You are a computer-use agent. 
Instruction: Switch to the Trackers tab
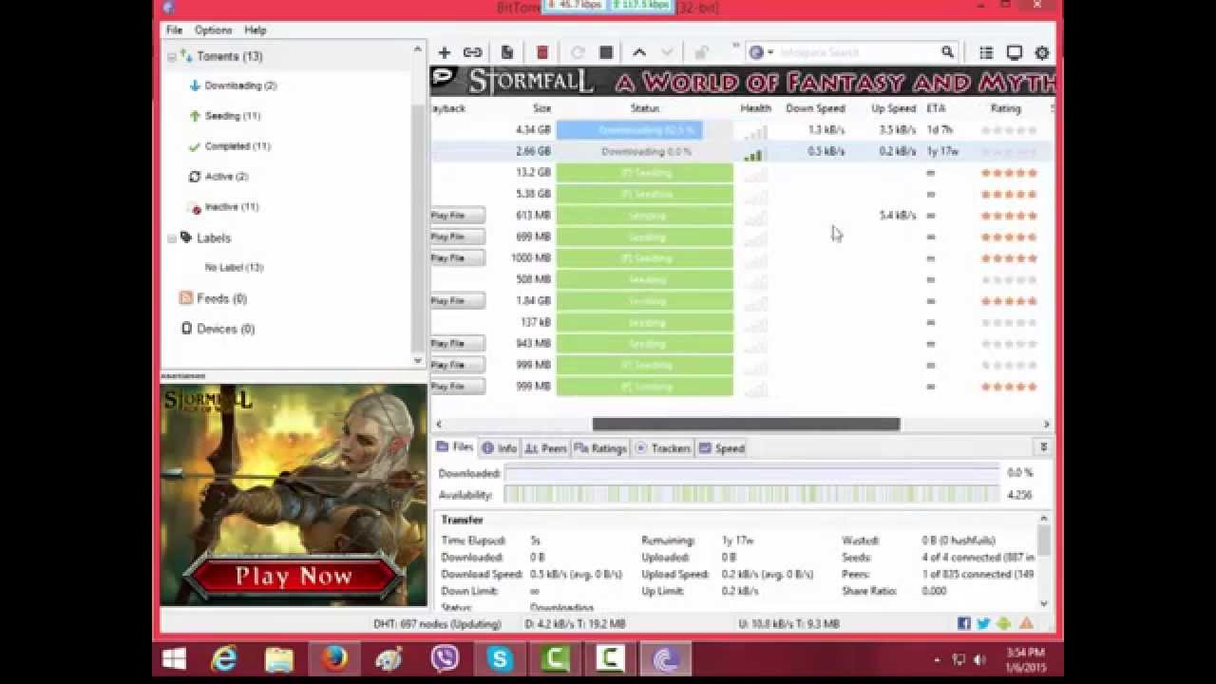pos(662,448)
